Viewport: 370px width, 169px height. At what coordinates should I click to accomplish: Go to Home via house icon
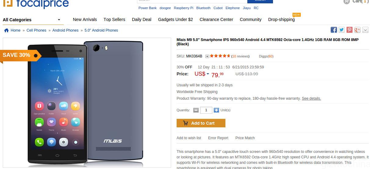point(6,30)
